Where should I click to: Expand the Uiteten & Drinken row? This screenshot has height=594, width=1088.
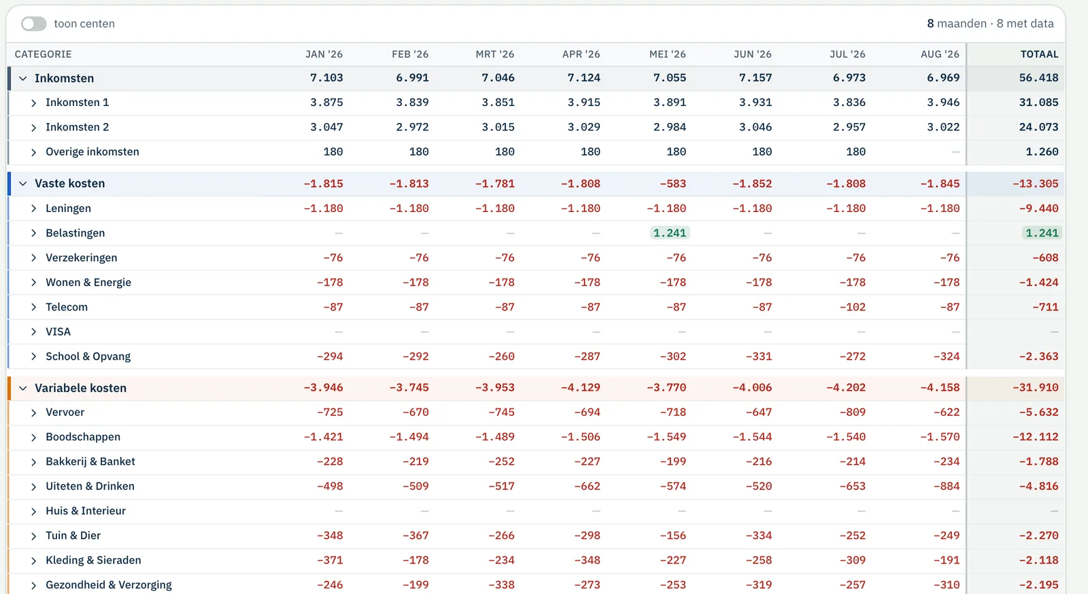click(34, 487)
